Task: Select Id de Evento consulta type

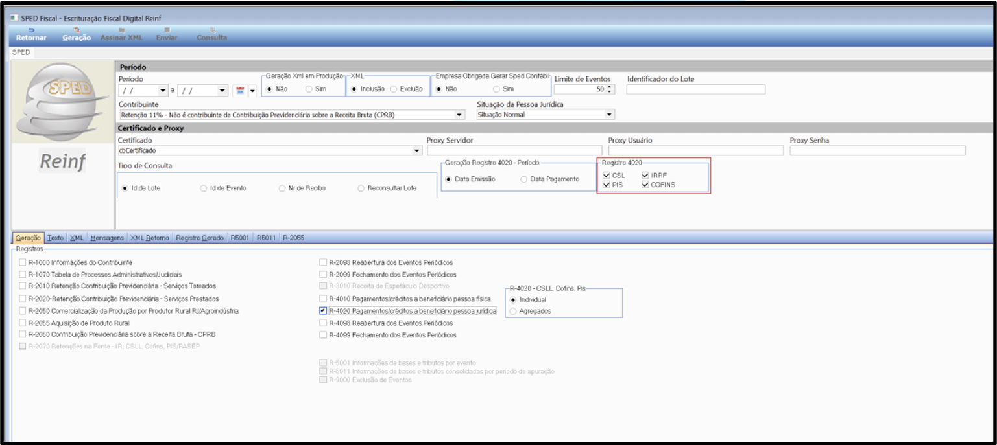Action: click(x=223, y=188)
